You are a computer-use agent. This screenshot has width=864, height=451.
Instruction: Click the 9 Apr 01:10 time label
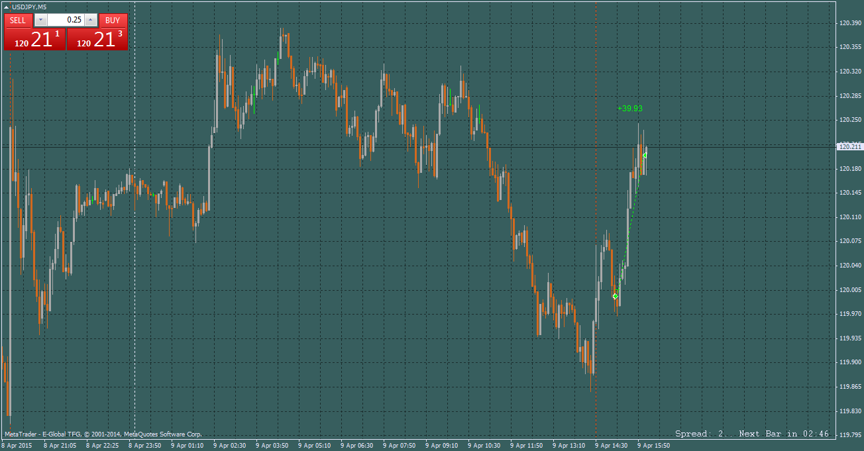click(187, 446)
